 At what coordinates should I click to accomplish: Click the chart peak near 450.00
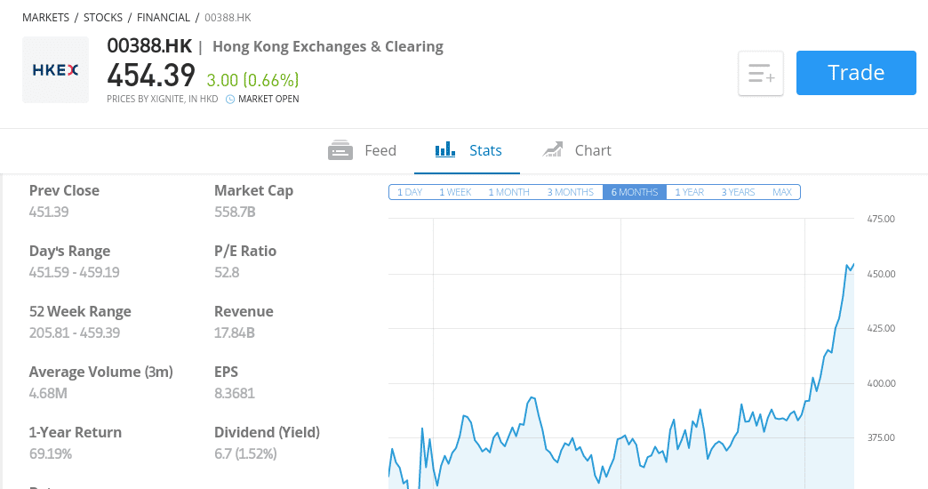(847, 265)
